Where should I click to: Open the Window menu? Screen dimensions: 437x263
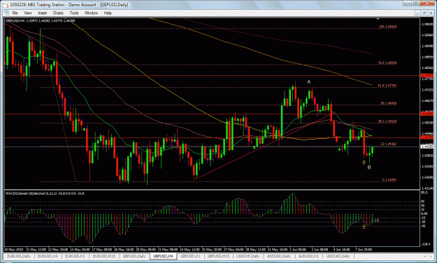tap(91, 13)
